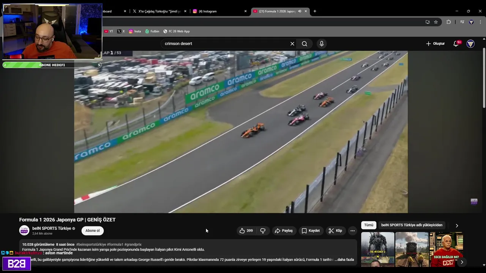Click the Paylaş share button

[x=284, y=231]
